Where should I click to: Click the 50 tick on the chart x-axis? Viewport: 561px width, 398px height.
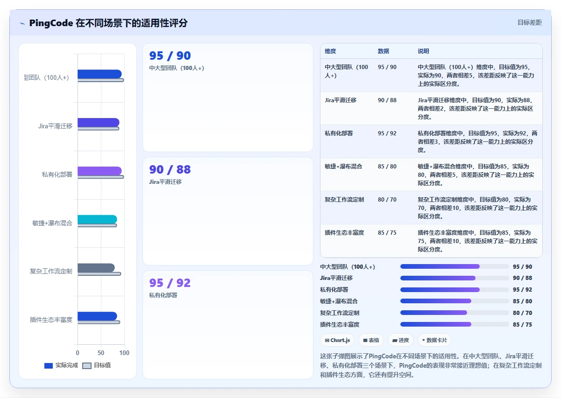(101, 353)
